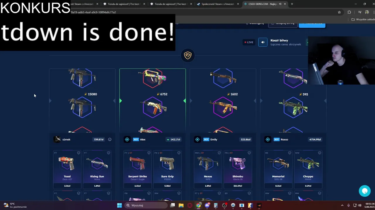The height and width of the screenshot is (210, 375).
Task: Open the Shinobu Glock-18 item card
Action: (238, 169)
